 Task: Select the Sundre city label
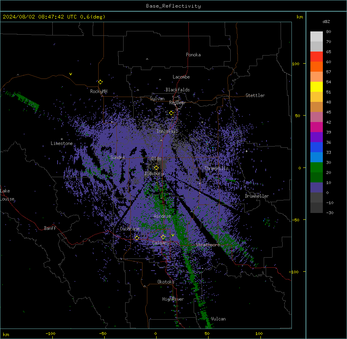coord(118,157)
